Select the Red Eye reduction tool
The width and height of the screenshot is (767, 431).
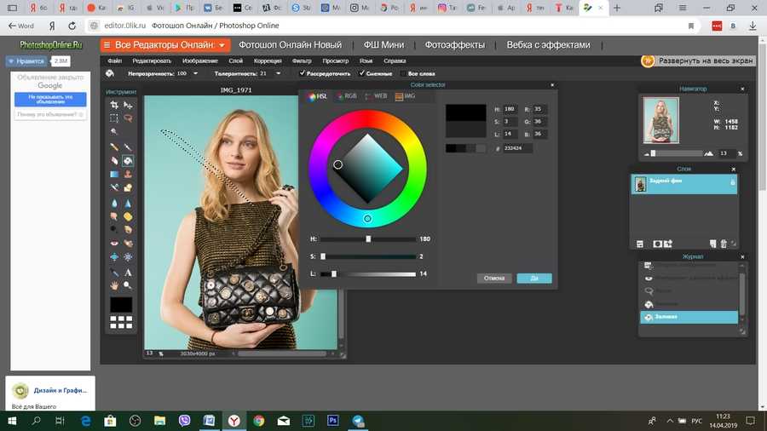point(114,243)
